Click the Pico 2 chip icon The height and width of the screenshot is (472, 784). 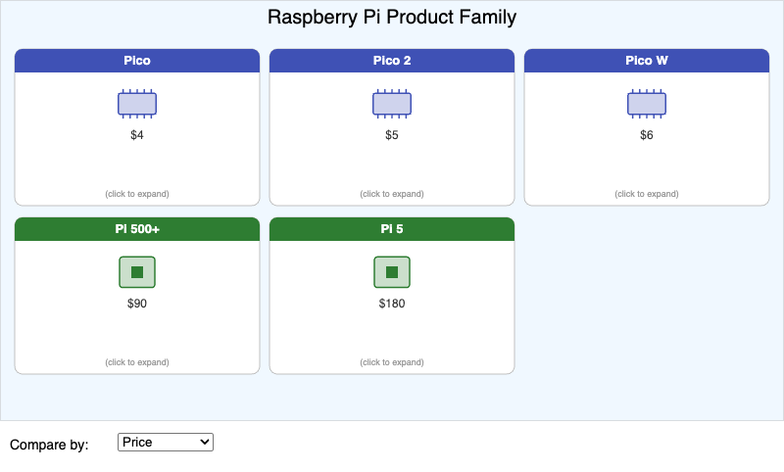(392, 104)
